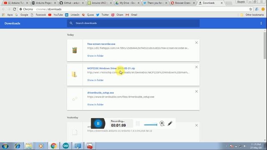Remove free-screen-recorder.exe from list
Screen dimensions: 267x150
point(196,42)
